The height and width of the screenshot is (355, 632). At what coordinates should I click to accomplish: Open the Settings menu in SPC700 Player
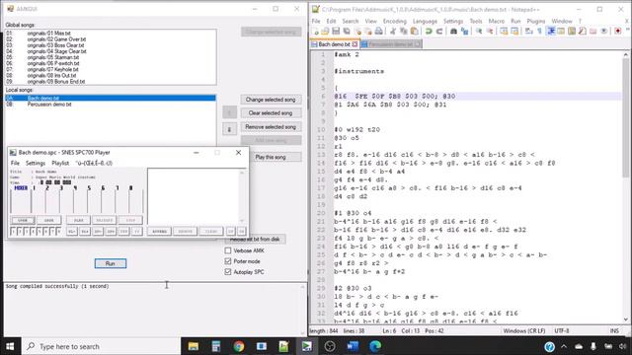(36, 163)
